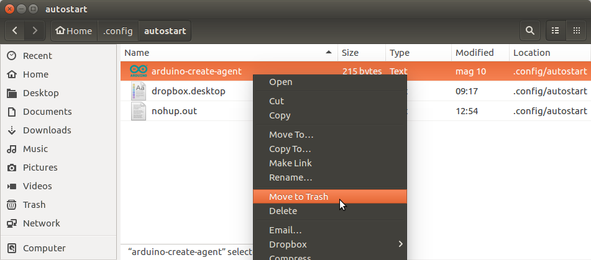Toggle sort order arrow on Name column
591x260 pixels.
point(329,52)
